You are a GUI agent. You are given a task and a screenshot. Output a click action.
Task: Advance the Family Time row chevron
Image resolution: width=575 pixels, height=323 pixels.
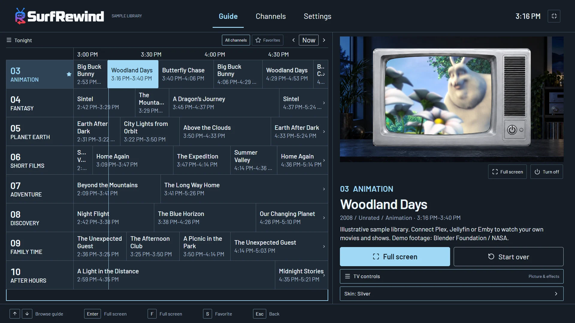point(324,246)
